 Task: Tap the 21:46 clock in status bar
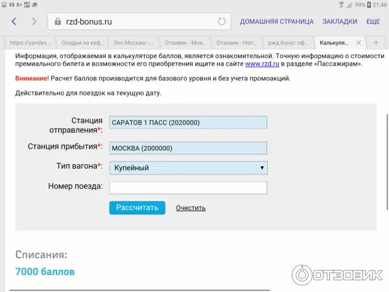tap(379, 5)
